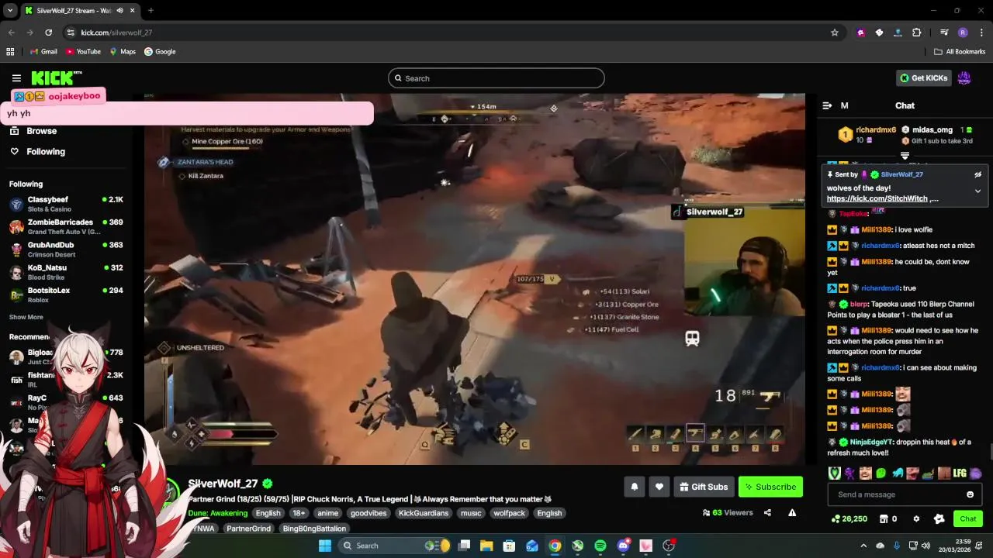
Task: Open Spotify from the taskbar
Action: [x=600, y=546]
